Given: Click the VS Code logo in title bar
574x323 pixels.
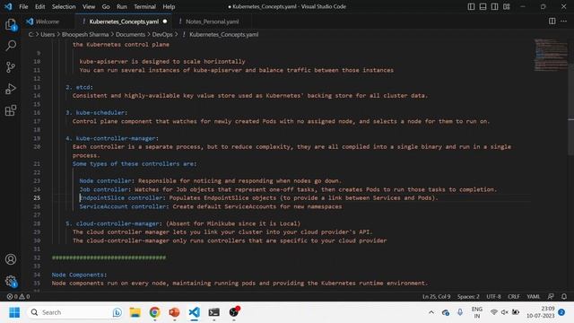Looking at the screenshot, I should [x=8, y=6].
